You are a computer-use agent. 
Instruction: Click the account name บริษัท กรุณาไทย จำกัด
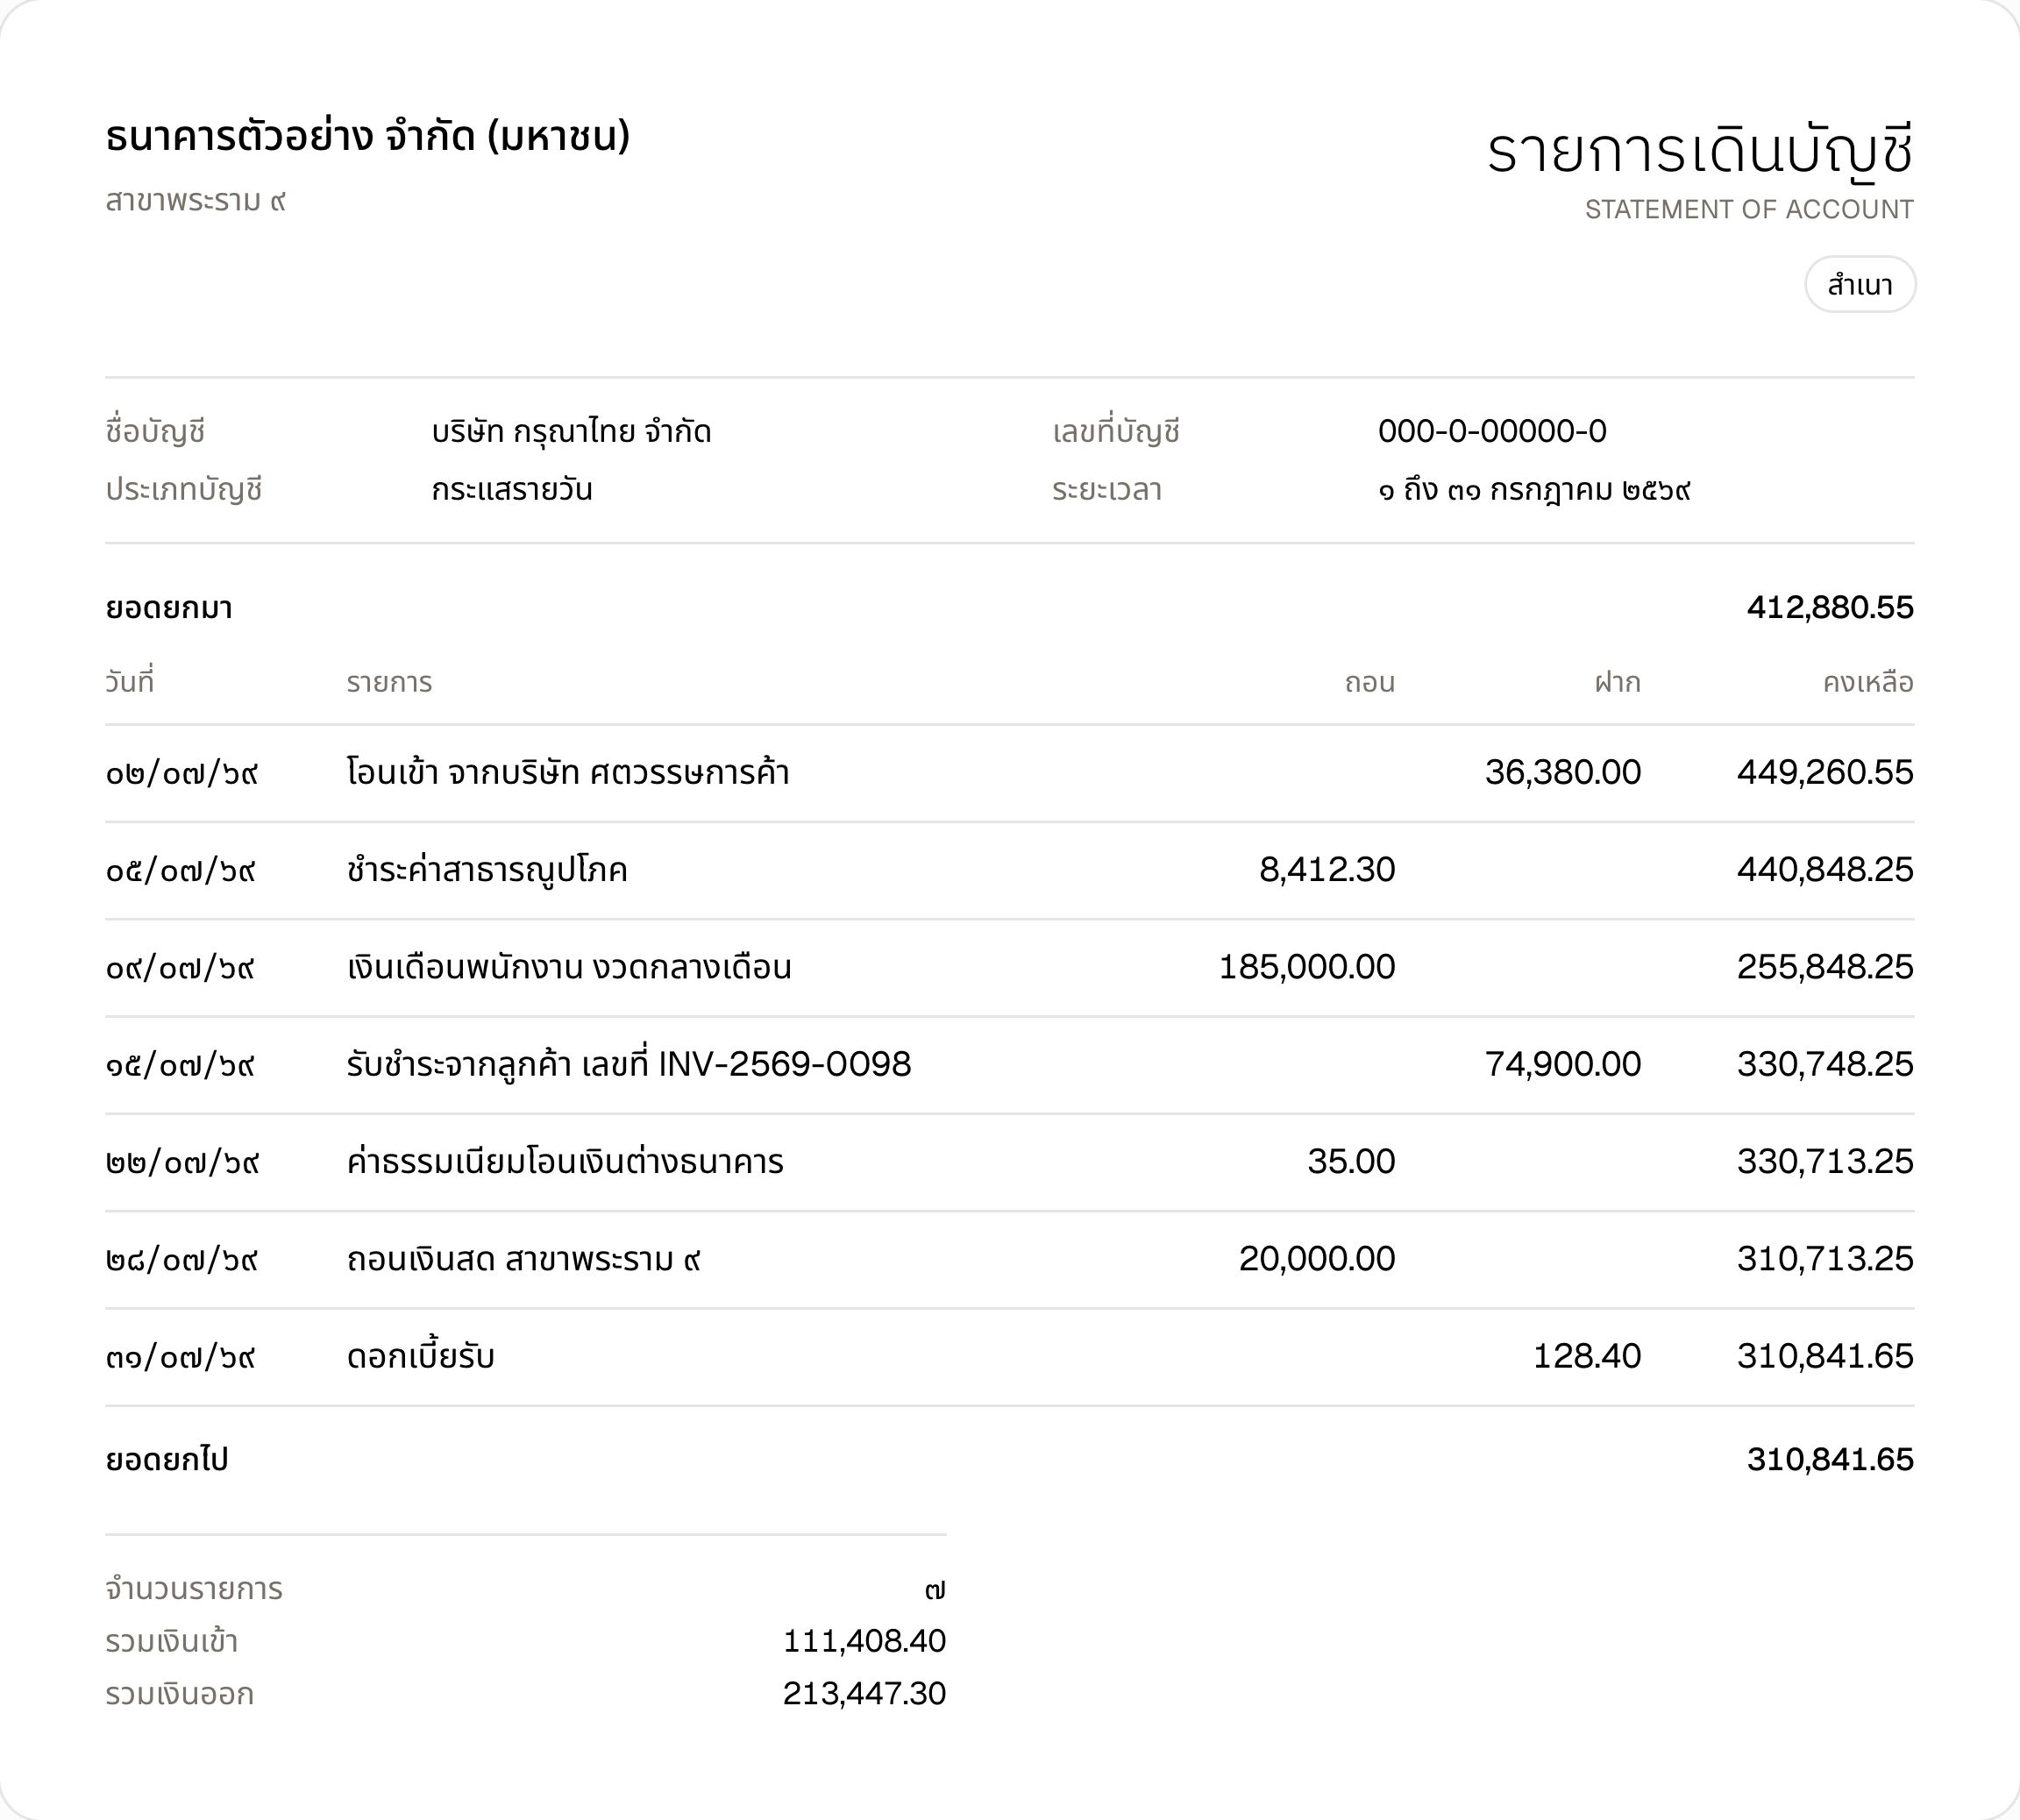pos(571,431)
